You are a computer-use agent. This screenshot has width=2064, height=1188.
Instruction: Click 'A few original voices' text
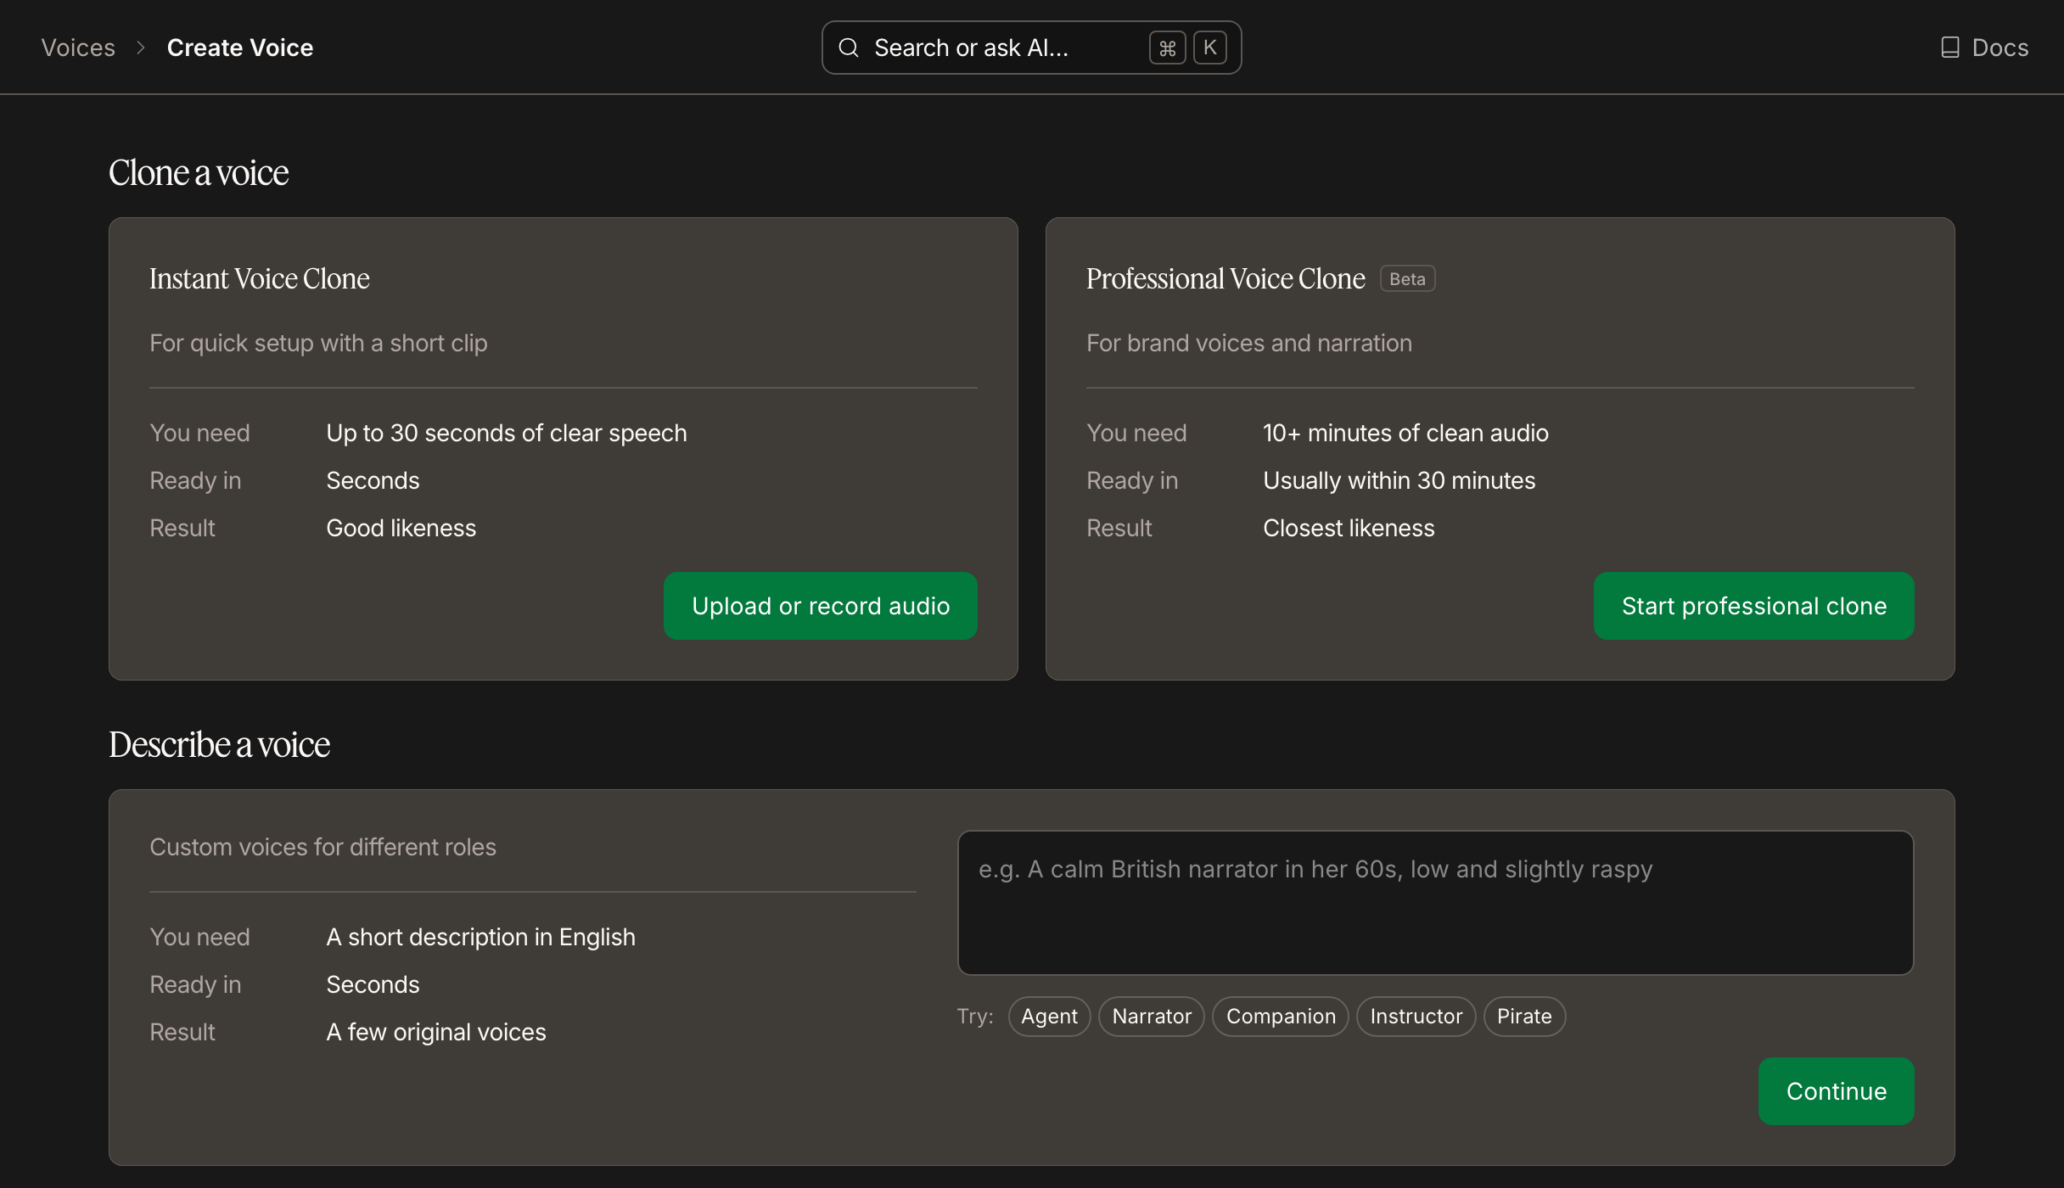(436, 1032)
